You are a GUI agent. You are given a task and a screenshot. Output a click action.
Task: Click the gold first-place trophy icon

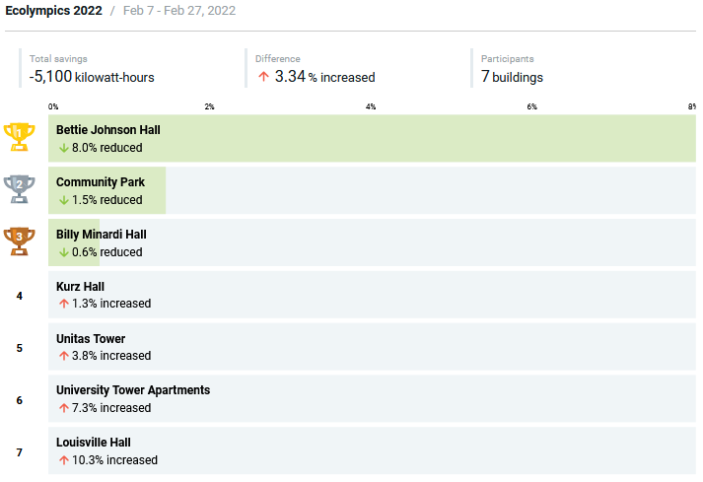[19, 137]
